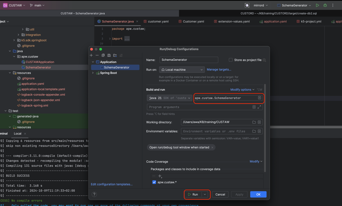This screenshot has height=206, width=342.
Task: Uncheck the apw.custaw.* coverage package
Action: tap(154, 182)
